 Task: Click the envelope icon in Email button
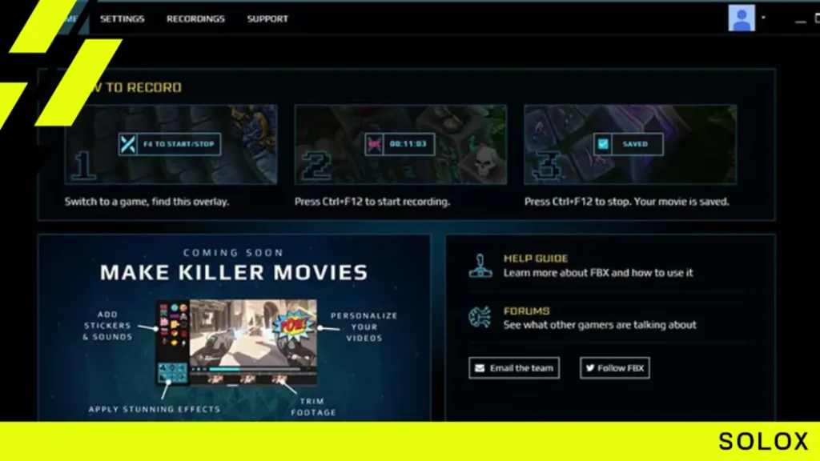[480, 368]
